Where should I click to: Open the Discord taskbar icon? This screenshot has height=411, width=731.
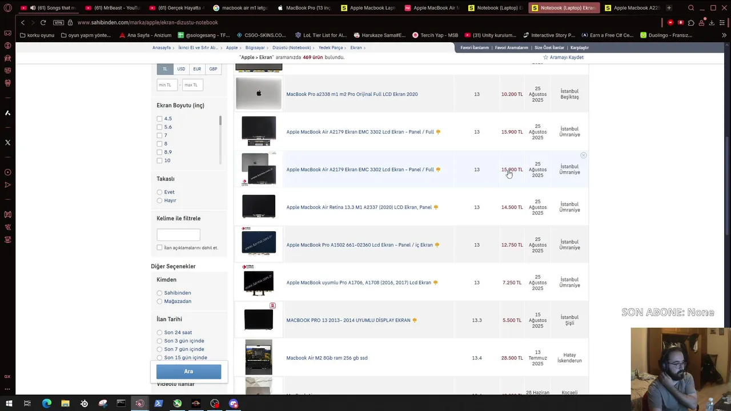(x=234, y=404)
